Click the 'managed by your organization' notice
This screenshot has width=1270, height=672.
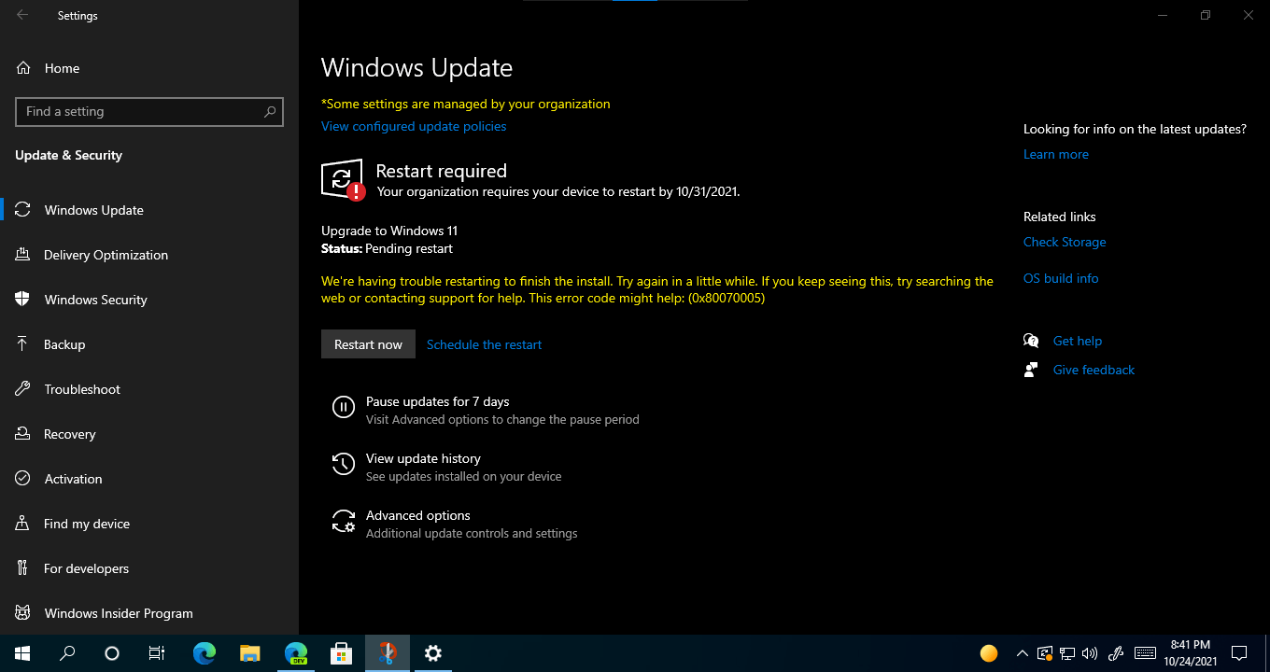click(x=466, y=104)
